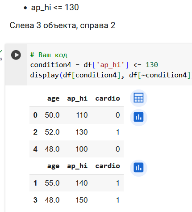Click the code line defining condition4
This screenshot has width=192, height=212.
click(x=94, y=65)
